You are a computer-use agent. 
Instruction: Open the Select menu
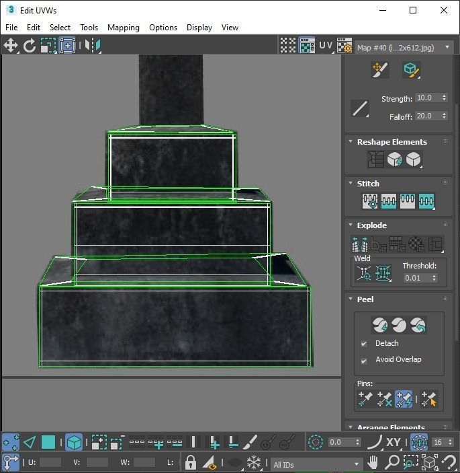point(60,28)
